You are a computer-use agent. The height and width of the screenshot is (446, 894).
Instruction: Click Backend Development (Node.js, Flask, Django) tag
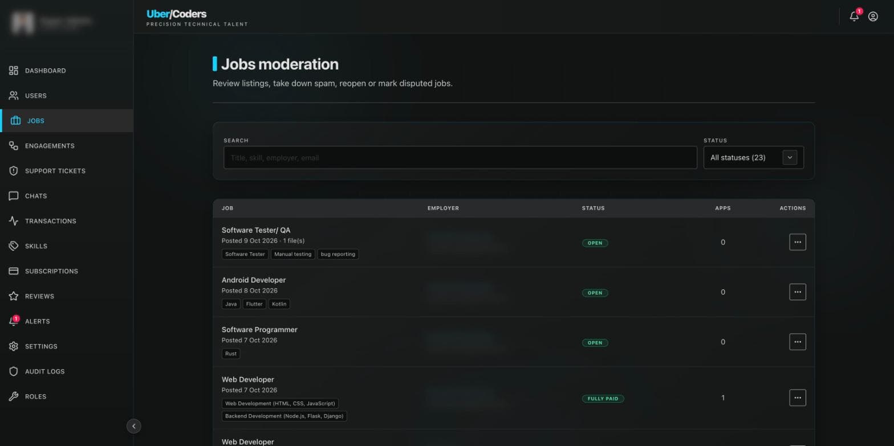point(285,416)
